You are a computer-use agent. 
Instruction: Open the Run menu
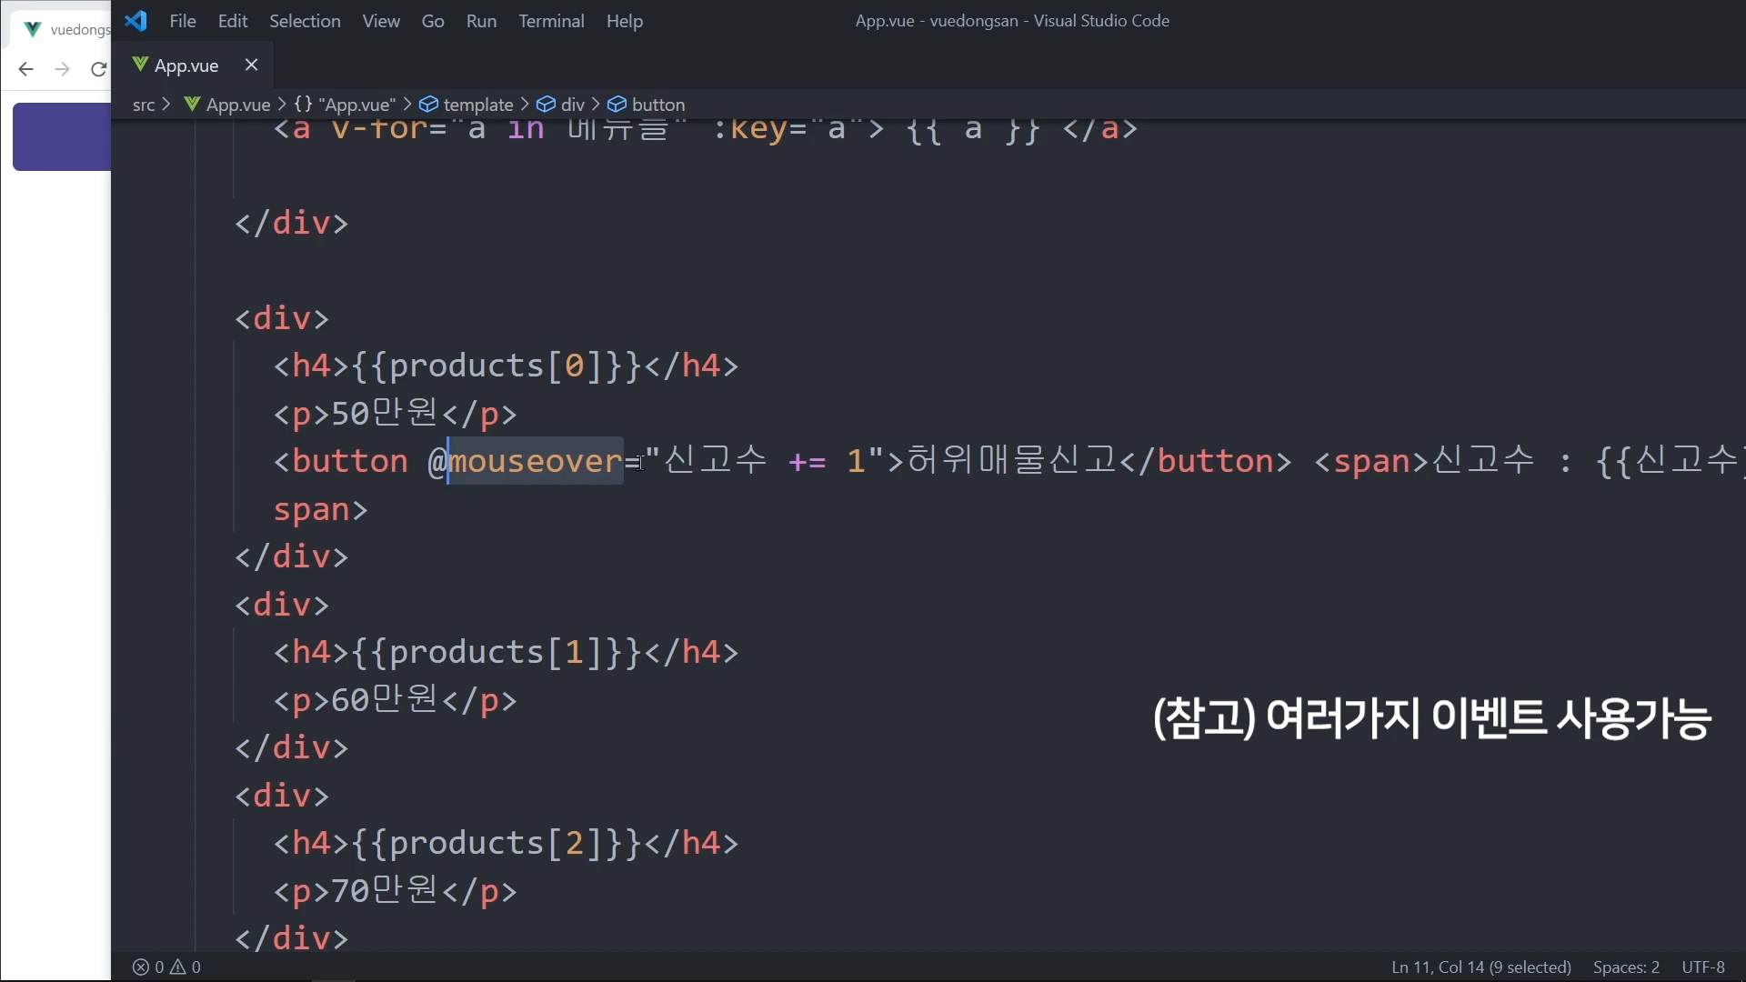481,21
